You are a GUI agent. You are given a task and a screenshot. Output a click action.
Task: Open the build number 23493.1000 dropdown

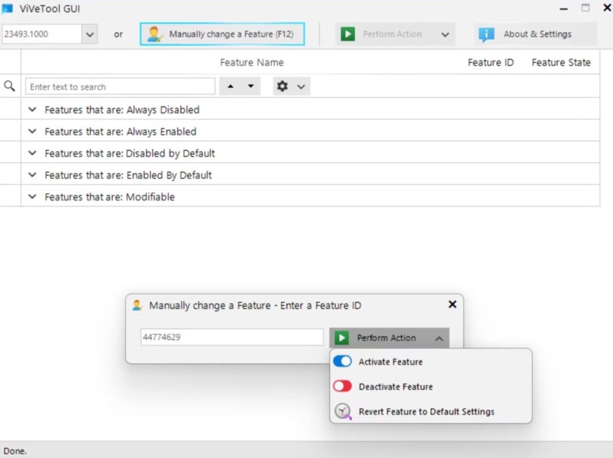point(90,34)
